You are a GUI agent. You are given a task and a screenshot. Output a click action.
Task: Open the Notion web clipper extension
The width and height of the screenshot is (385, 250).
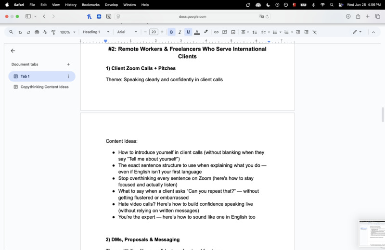tap(109, 16)
